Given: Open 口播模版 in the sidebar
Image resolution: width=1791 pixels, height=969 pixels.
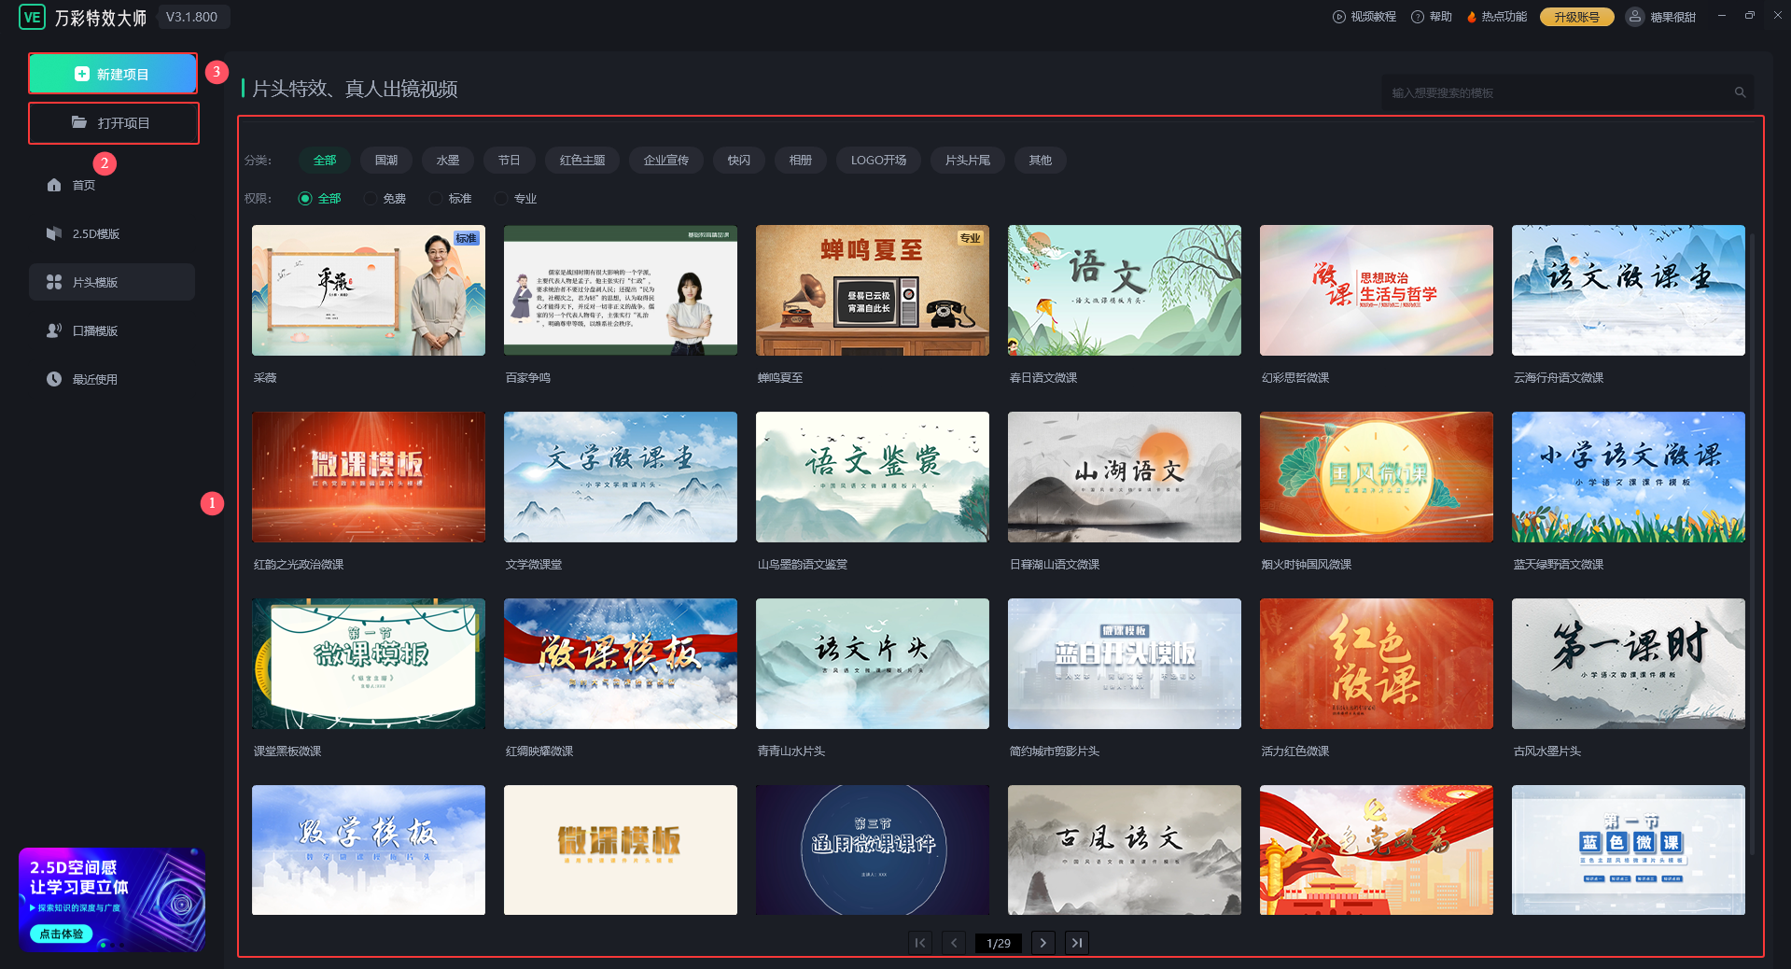Looking at the screenshot, I should (94, 330).
